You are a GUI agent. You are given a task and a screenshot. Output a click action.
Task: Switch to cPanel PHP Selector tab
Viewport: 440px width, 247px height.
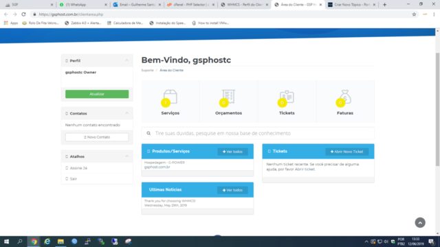190,5
